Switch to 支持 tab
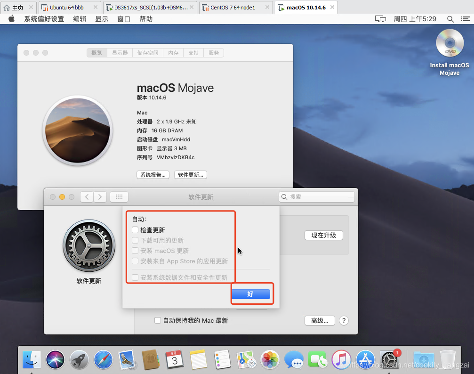 click(x=193, y=53)
